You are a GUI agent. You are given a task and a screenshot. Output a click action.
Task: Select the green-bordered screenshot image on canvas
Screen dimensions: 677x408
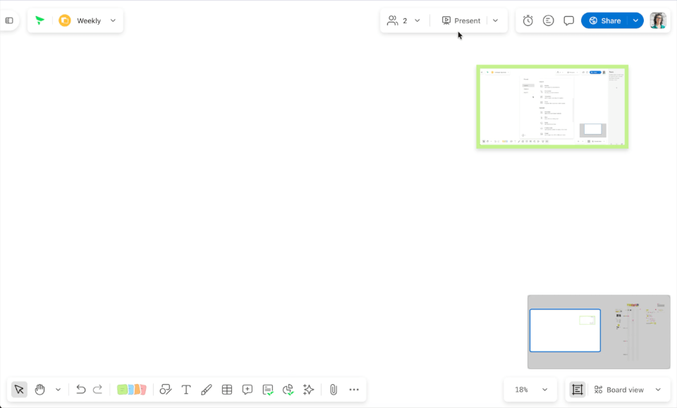[552, 106]
